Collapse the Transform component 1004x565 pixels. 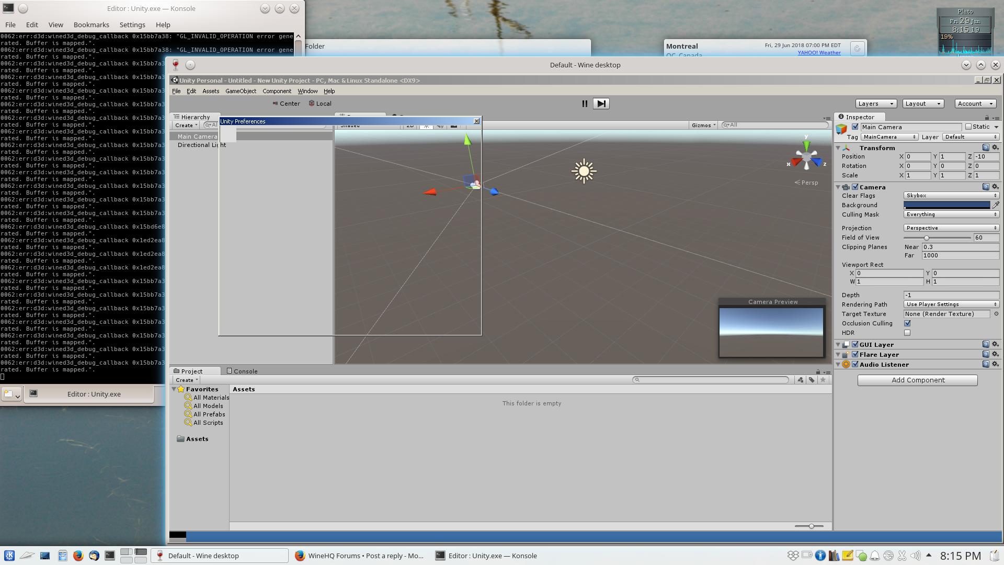(838, 148)
